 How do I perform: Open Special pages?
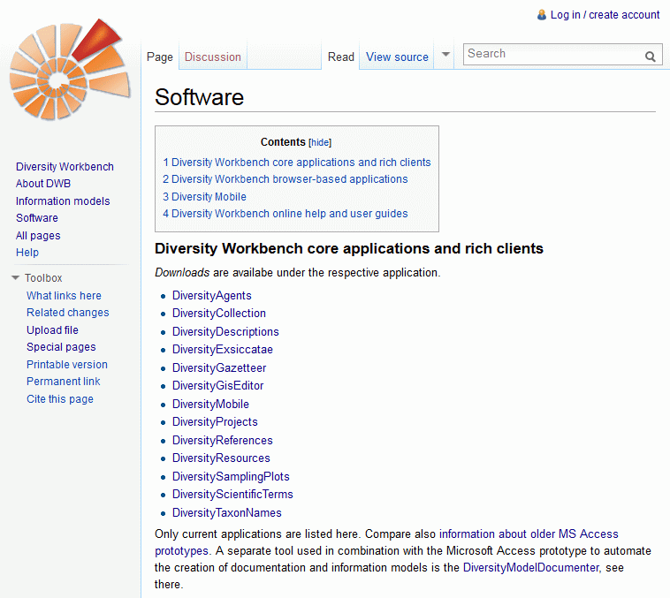click(x=61, y=347)
